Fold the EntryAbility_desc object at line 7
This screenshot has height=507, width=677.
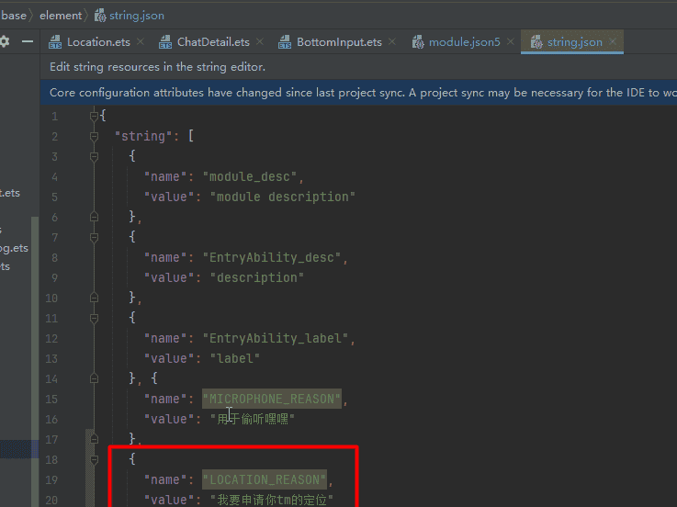tap(94, 237)
